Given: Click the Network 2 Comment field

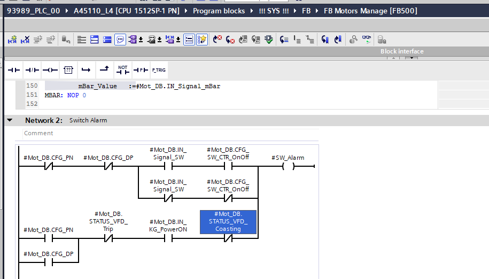Looking at the screenshot, I should click(x=170, y=133).
